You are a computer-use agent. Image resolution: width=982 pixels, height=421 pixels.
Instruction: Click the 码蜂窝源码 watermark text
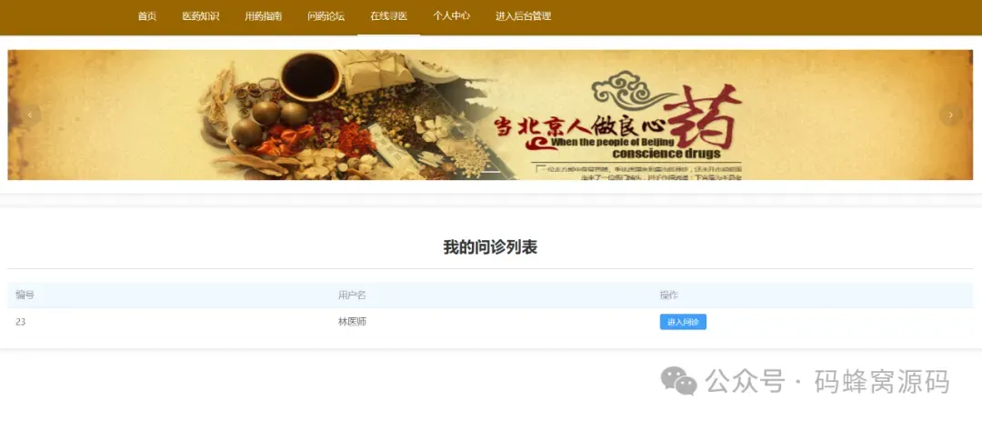click(x=882, y=382)
